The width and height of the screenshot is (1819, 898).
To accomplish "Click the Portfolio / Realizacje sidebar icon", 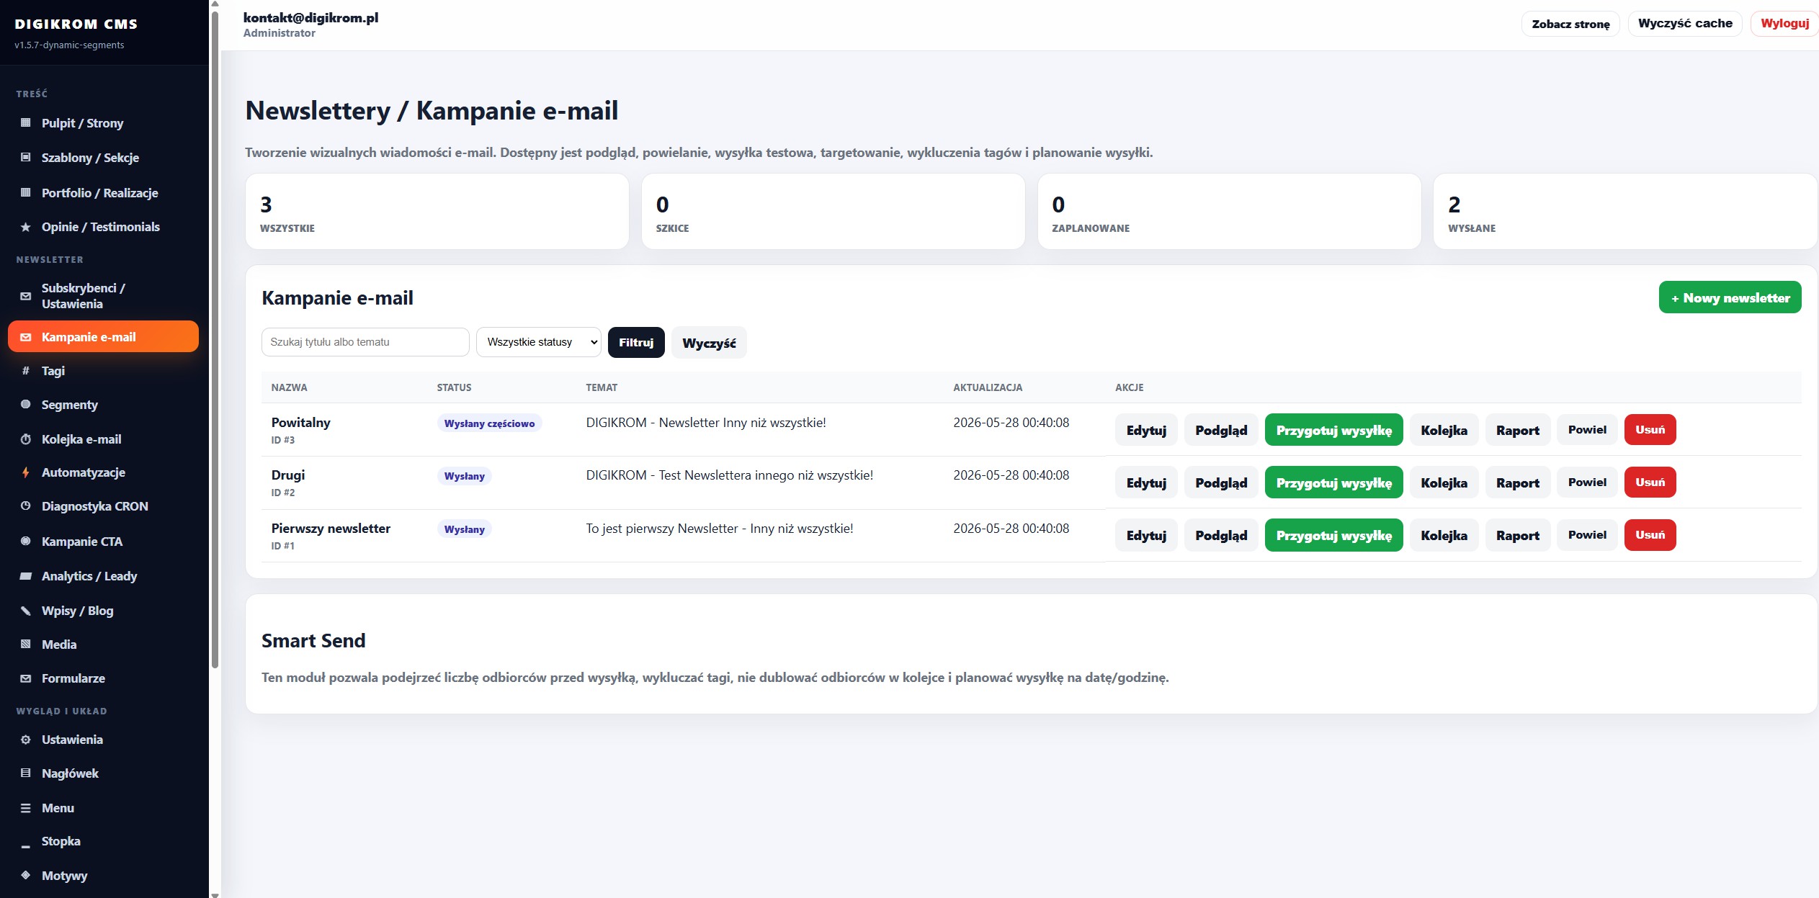I will pos(26,192).
